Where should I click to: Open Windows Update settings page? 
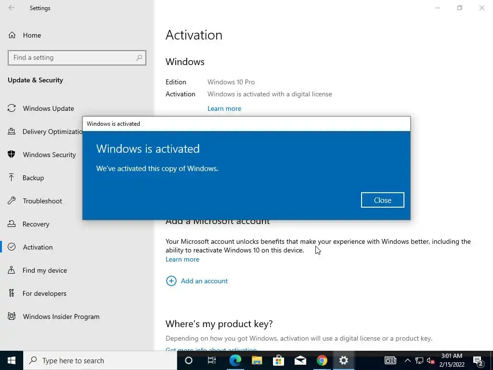[49, 108]
